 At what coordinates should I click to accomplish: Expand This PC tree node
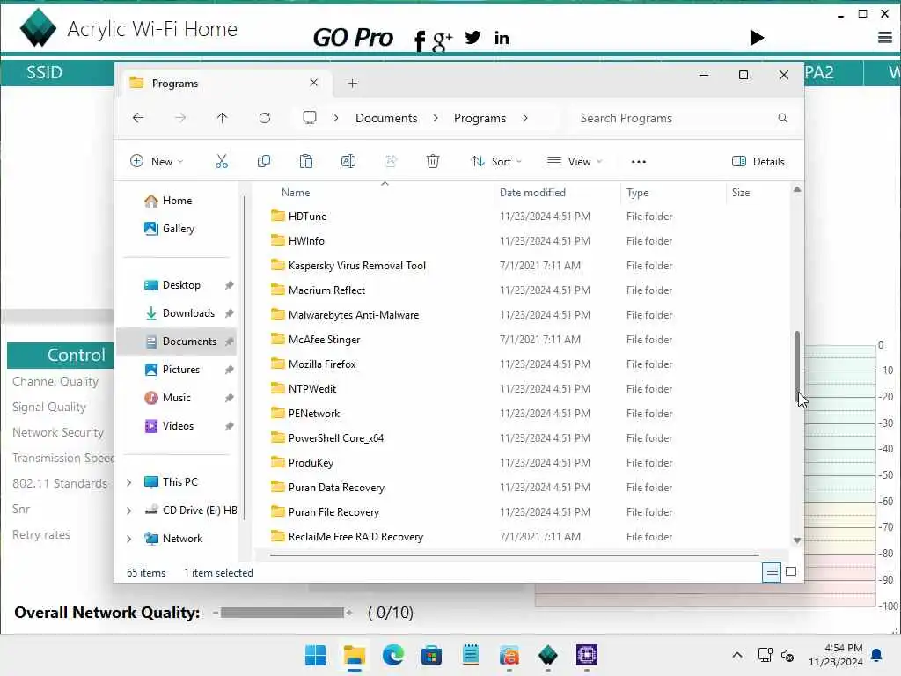tap(129, 482)
